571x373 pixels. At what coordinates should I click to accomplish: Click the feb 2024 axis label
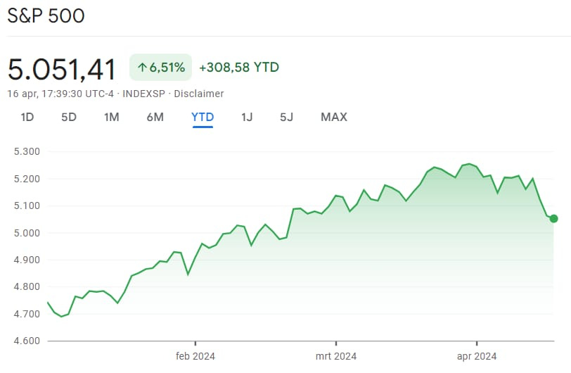point(195,356)
